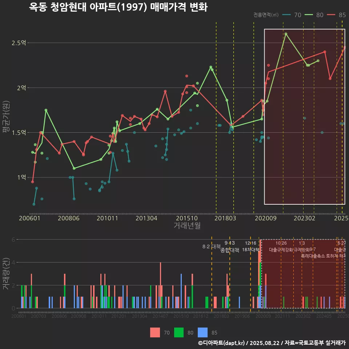Click the blue 85 square in bottom legend

(202, 333)
